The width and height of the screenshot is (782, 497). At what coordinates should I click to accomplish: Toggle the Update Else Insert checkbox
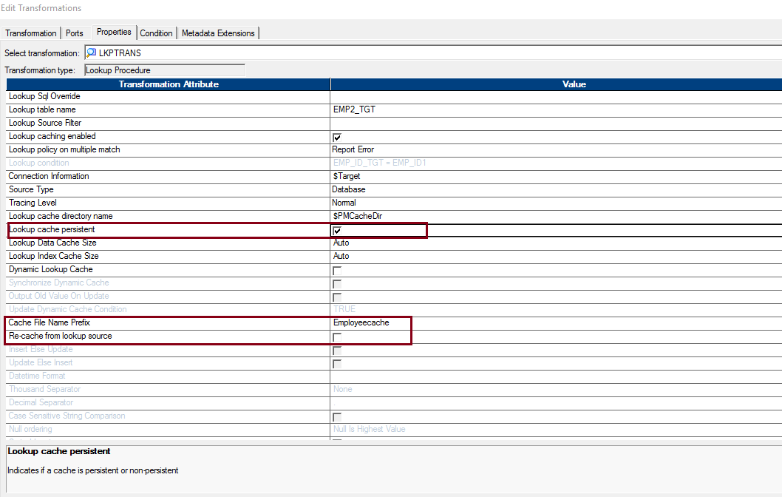tap(336, 363)
